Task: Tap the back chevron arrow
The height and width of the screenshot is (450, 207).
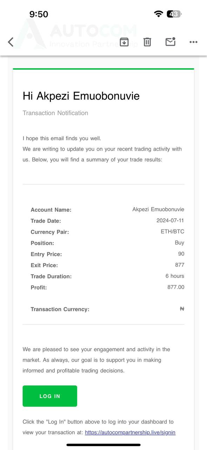Action: coord(11,42)
